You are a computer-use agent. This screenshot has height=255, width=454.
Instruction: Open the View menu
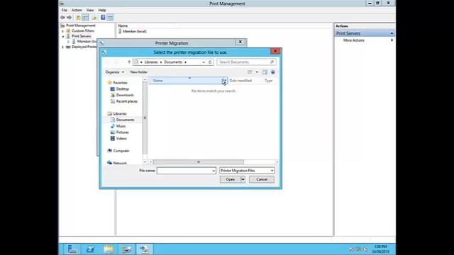click(x=90, y=10)
